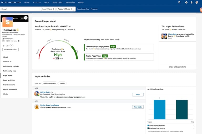The width and height of the screenshot is (202, 134).
Task: Select People also viewed in sidebar
Action: pyautogui.click(x=10, y=89)
